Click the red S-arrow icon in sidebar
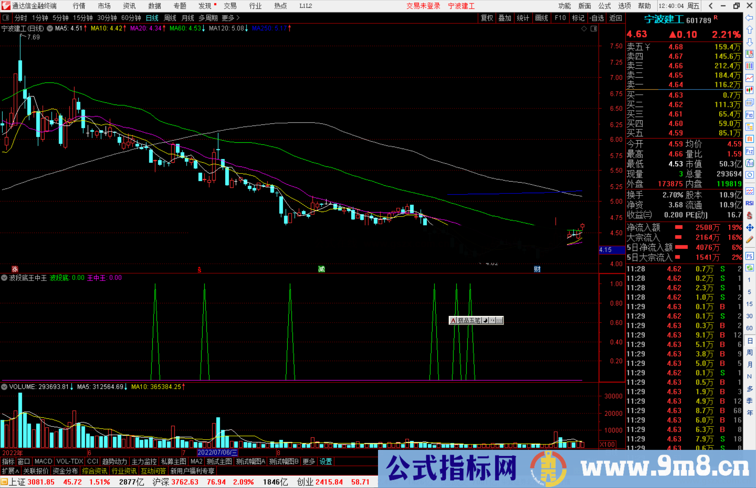The image size is (756, 488). [749, 215]
